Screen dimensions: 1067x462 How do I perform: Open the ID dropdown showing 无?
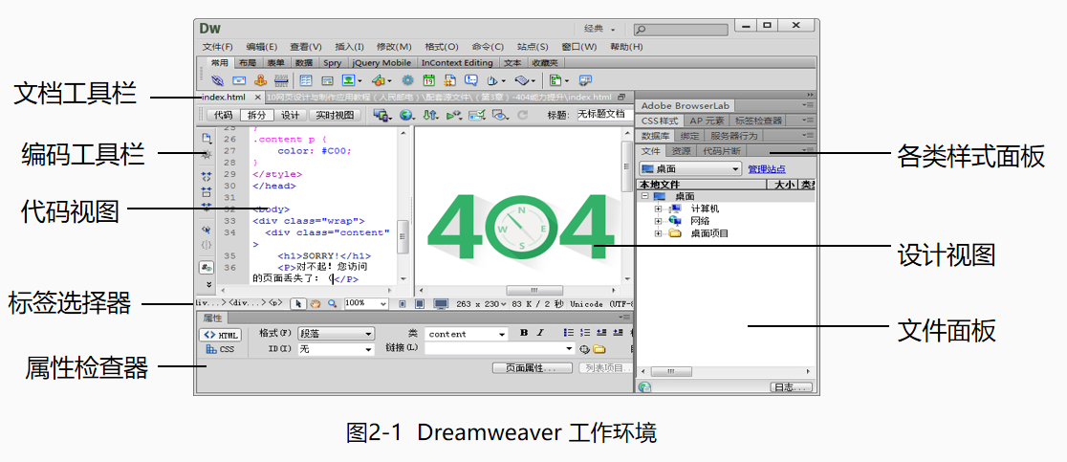[x=337, y=349]
